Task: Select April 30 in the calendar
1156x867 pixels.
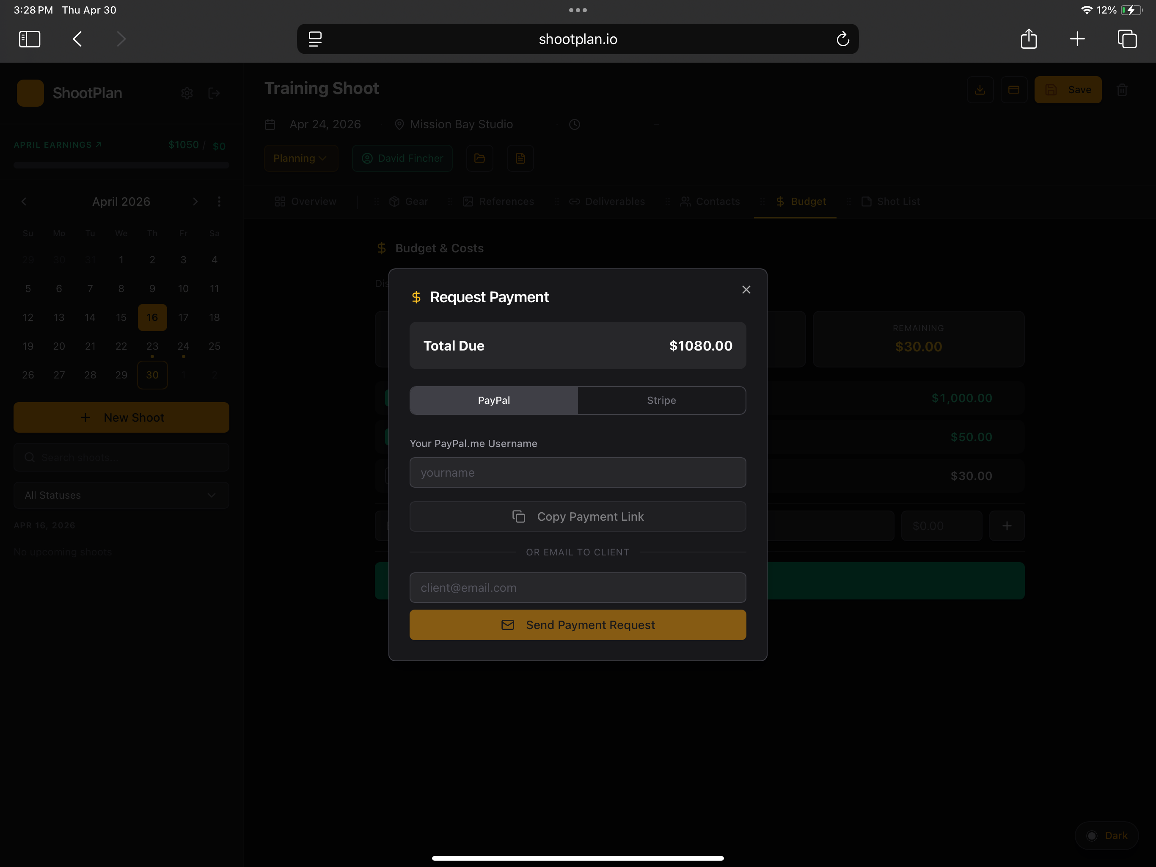Action: [x=153, y=375]
